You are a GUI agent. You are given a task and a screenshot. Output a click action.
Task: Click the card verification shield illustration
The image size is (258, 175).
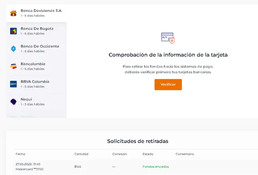coord(168,38)
